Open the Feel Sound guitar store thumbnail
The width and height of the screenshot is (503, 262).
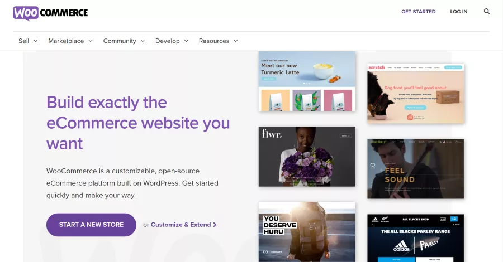(x=415, y=168)
